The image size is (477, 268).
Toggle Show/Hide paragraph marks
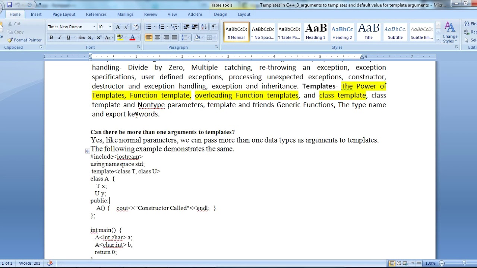[214, 27]
